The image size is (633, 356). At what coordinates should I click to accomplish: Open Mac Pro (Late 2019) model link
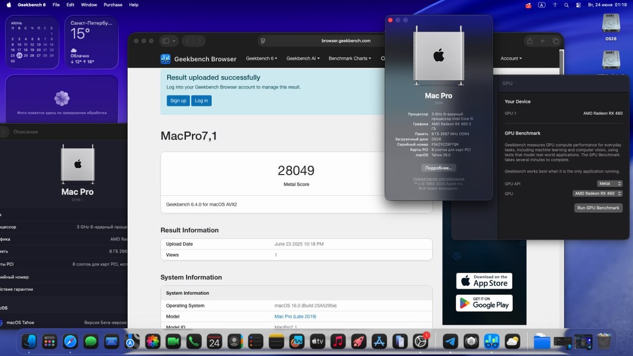pyautogui.click(x=295, y=316)
